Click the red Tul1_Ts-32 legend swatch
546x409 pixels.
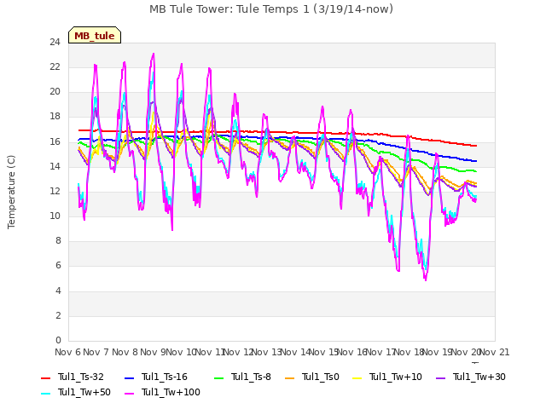point(45,377)
